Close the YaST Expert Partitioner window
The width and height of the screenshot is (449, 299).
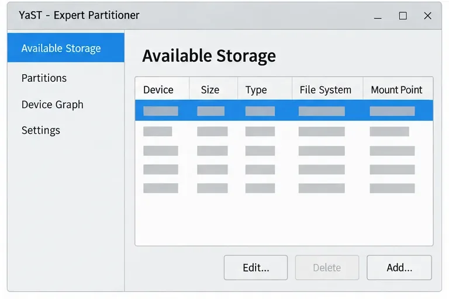pos(427,16)
